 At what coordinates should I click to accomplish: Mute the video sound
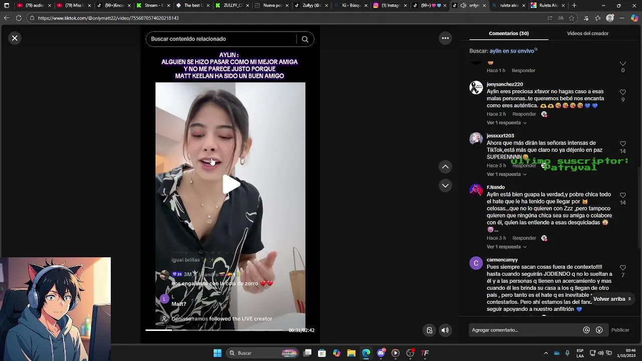pyautogui.click(x=445, y=330)
